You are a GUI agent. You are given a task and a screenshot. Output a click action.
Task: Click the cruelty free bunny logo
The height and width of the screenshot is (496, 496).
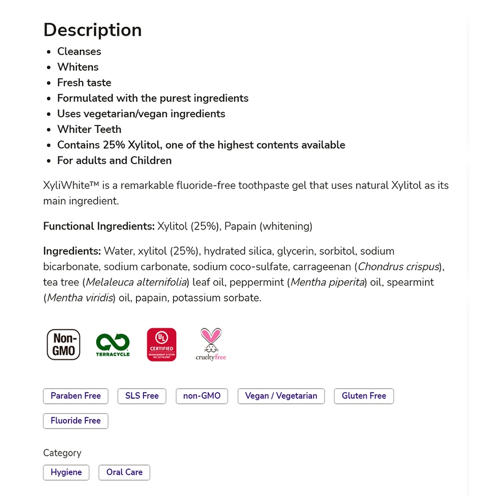tap(211, 345)
